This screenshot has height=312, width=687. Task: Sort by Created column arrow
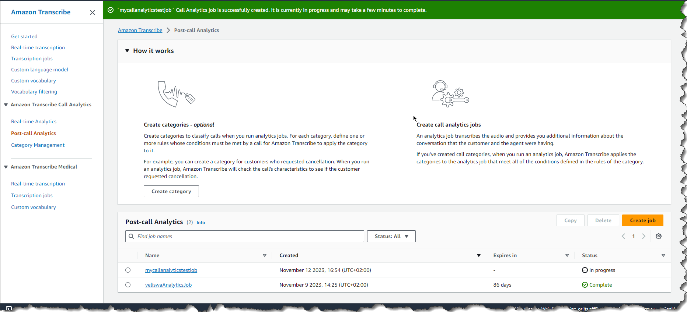tap(479, 255)
